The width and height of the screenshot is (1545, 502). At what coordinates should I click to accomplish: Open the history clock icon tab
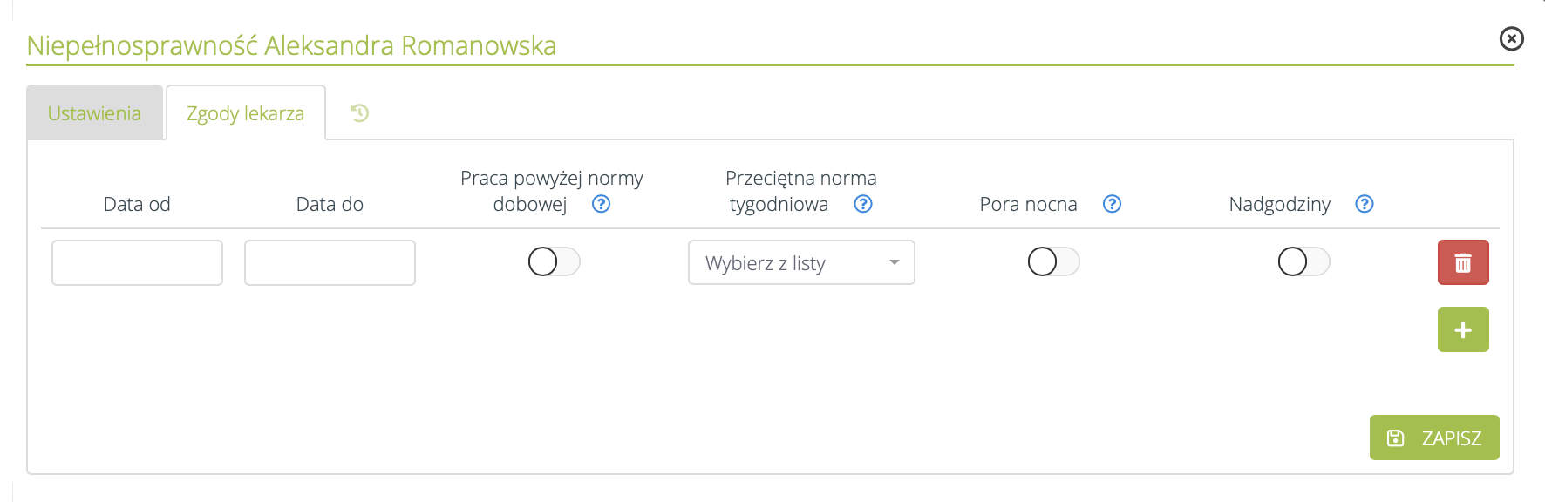(x=359, y=112)
